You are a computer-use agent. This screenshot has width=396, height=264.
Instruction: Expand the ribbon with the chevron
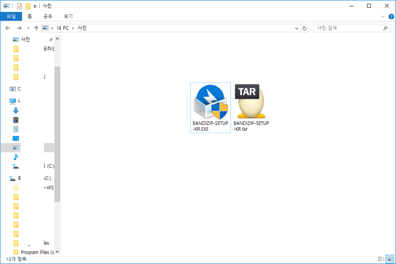tap(383, 16)
